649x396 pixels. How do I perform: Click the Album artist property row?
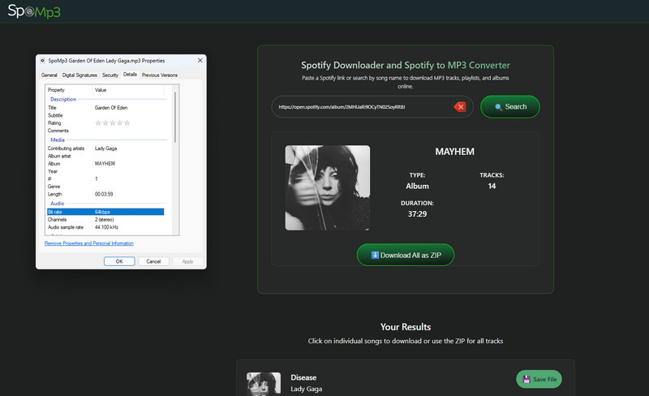point(105,156)
